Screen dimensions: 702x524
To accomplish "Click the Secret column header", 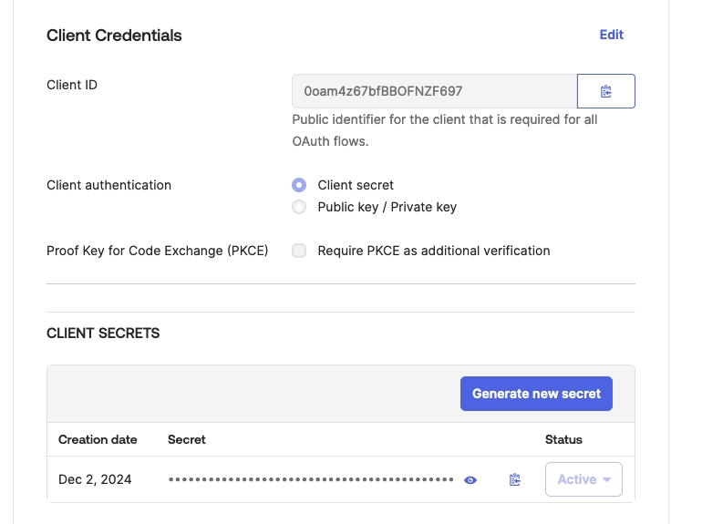I will (187, 439).
